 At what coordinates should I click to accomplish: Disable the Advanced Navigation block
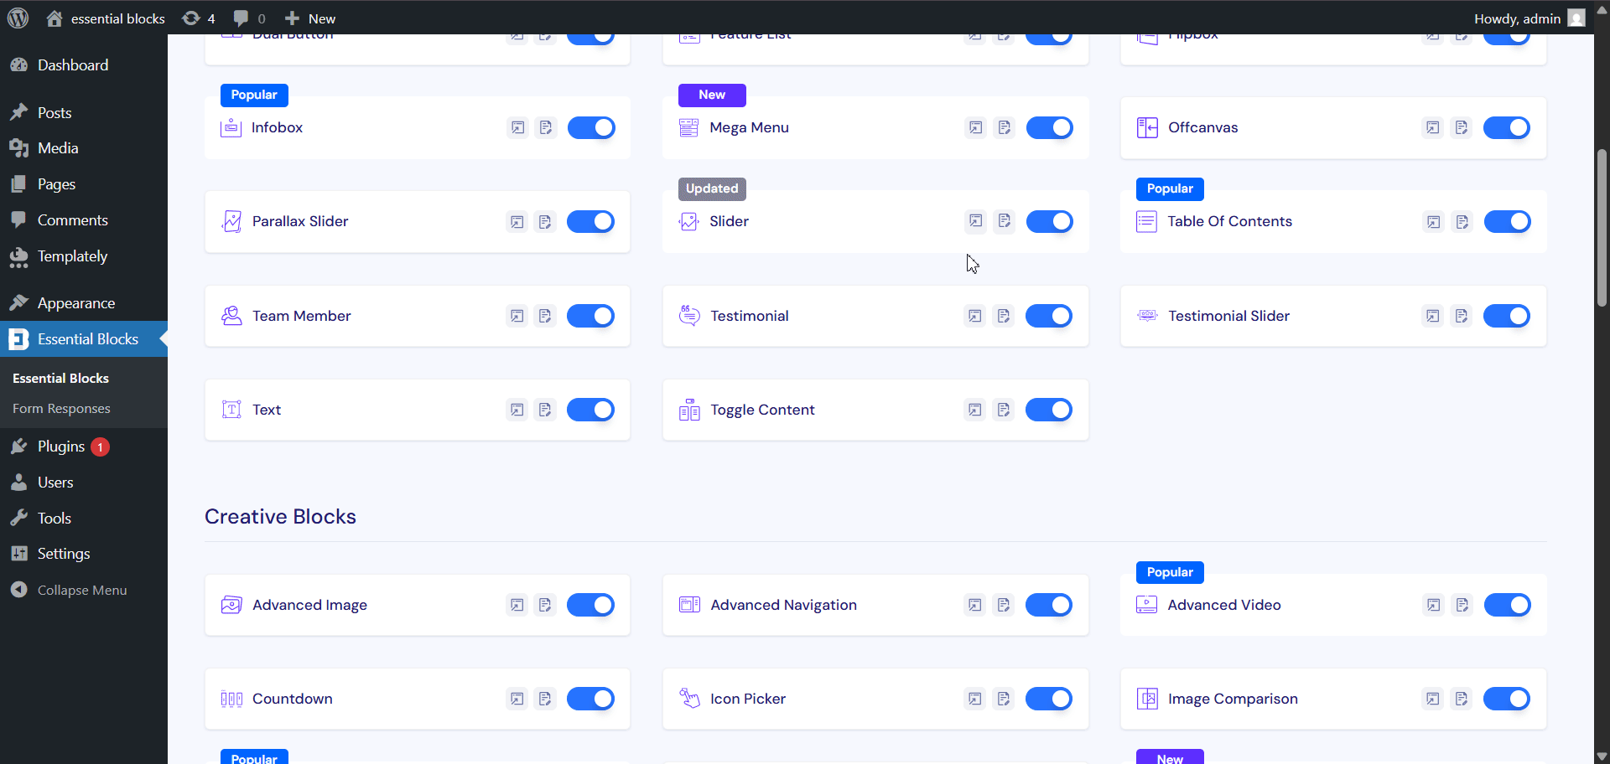click(x=1049, y=604)
